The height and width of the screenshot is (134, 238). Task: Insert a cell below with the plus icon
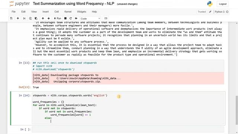click(x=18, y=18)
